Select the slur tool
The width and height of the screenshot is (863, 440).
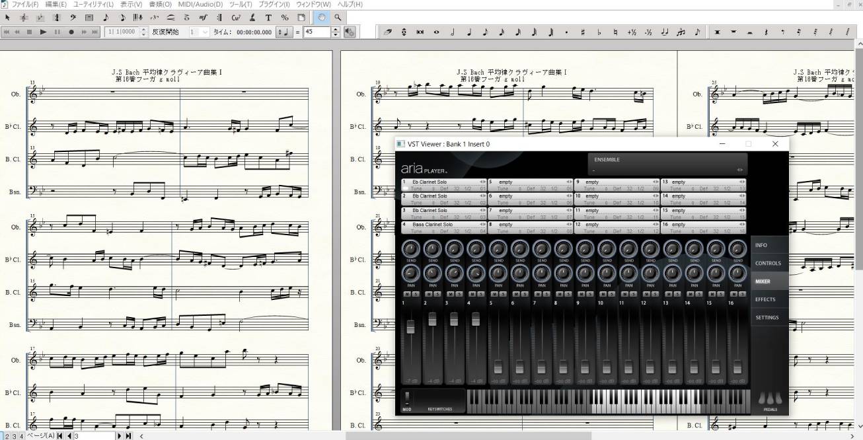(170, 17)
